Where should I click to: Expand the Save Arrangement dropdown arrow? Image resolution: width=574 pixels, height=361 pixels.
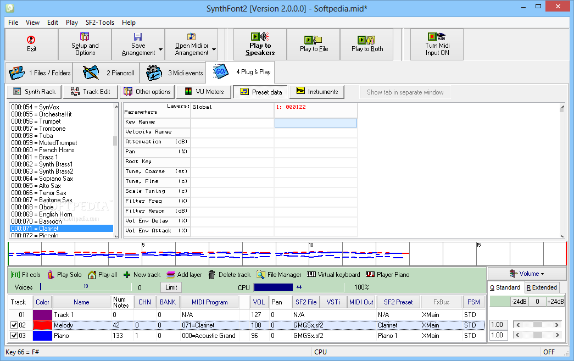click(x=160, y=49)
